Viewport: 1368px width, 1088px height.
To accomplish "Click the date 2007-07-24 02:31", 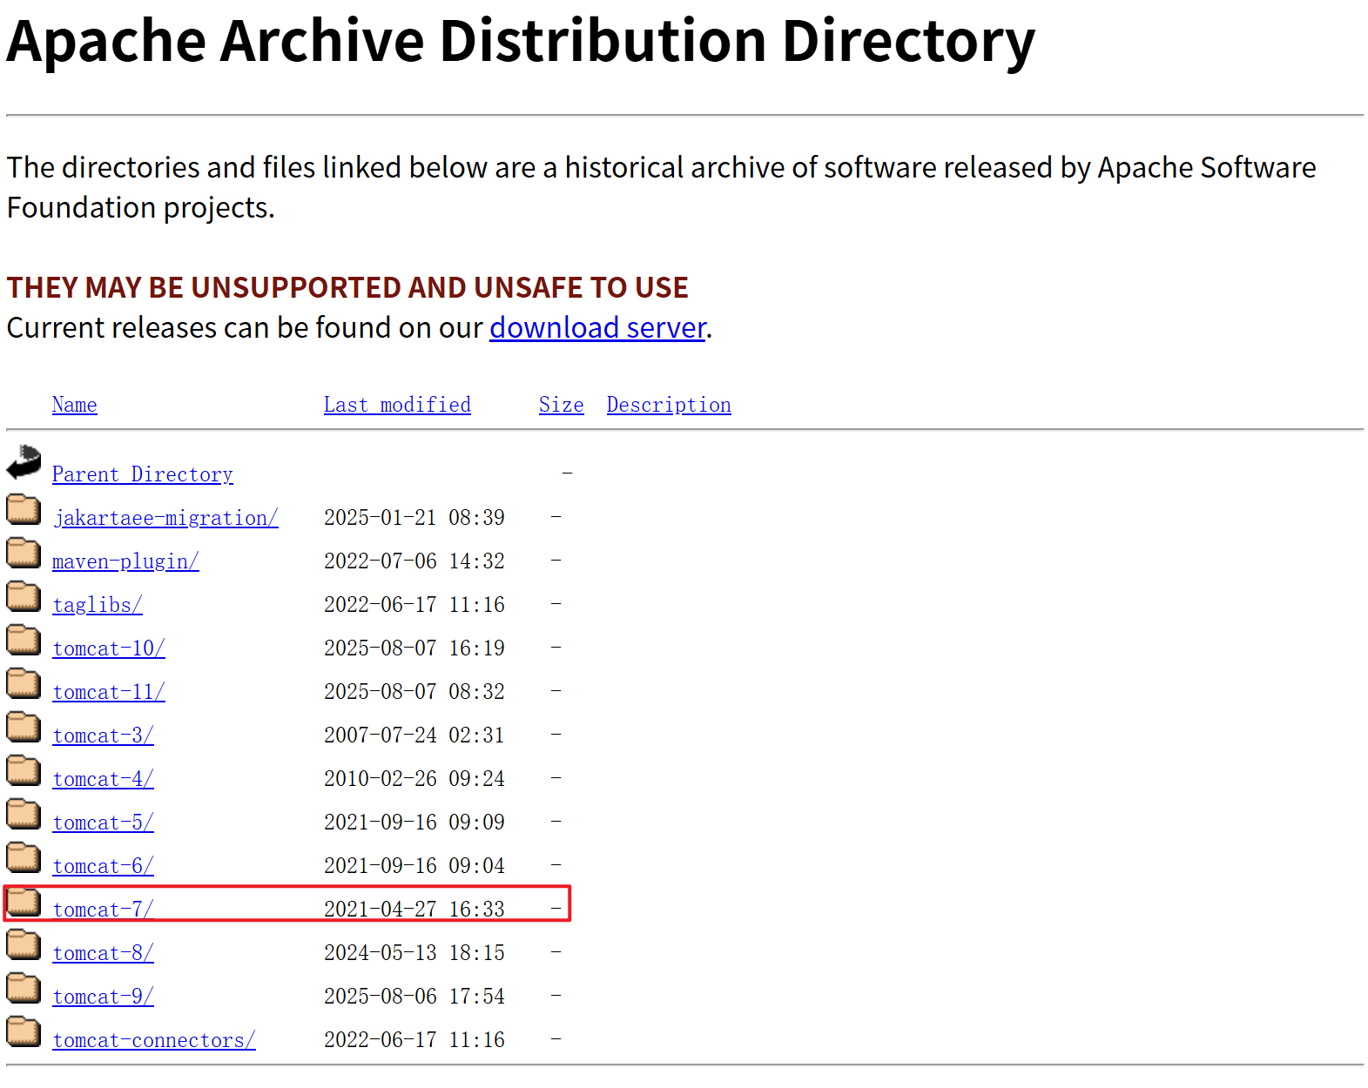I will (x=414, y=735).
